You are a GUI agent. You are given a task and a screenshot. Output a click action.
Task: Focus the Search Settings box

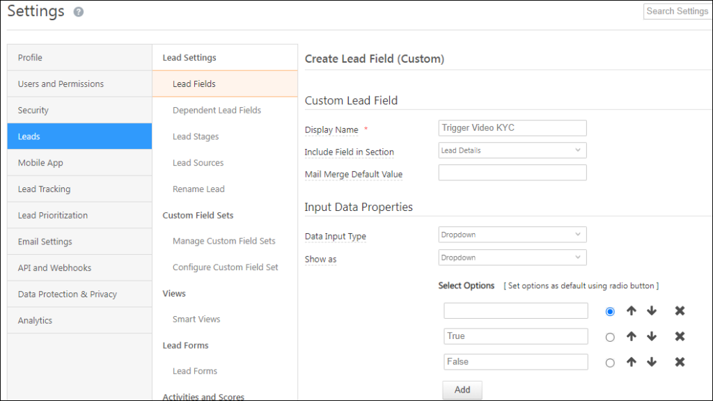(677, 11)
